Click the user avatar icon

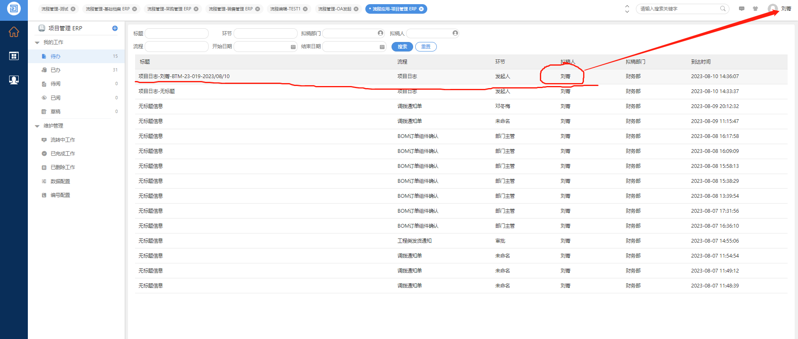click(773, 8)
